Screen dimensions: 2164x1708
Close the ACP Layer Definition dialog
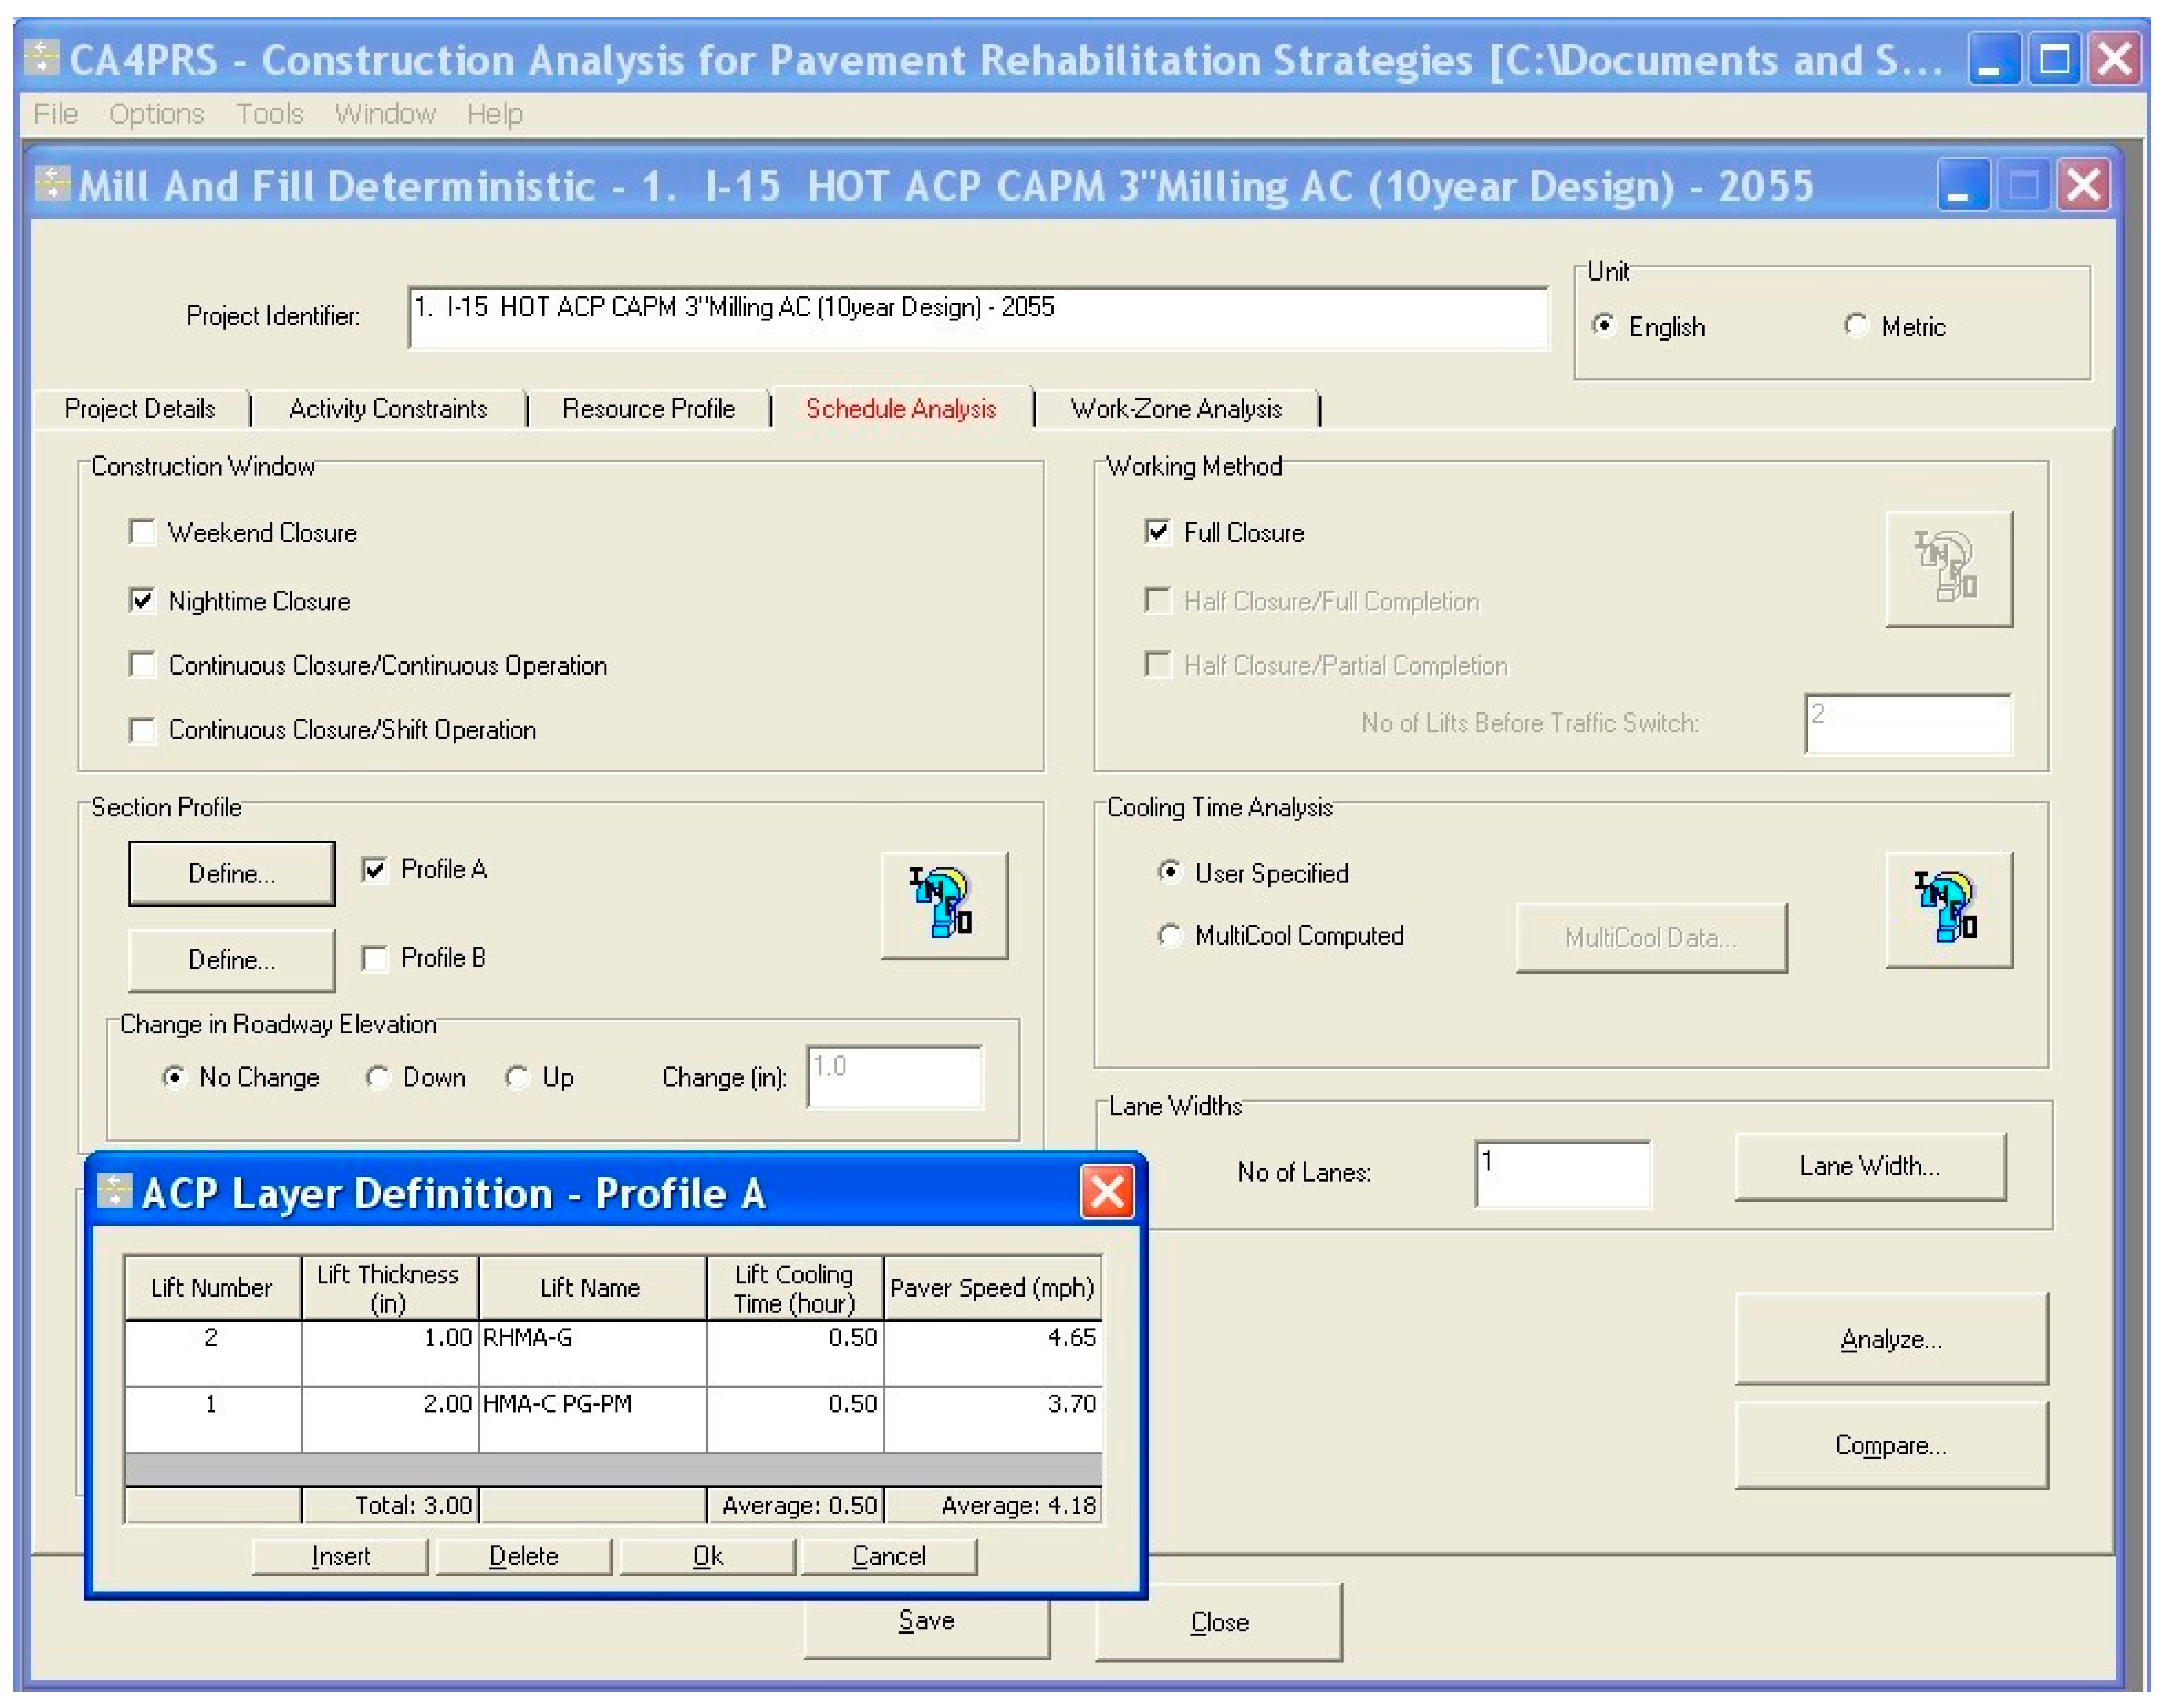click(x=1107, y=1191)
